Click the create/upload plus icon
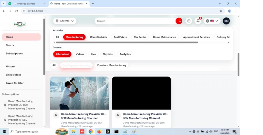263x135 pixels. (189, 21)
